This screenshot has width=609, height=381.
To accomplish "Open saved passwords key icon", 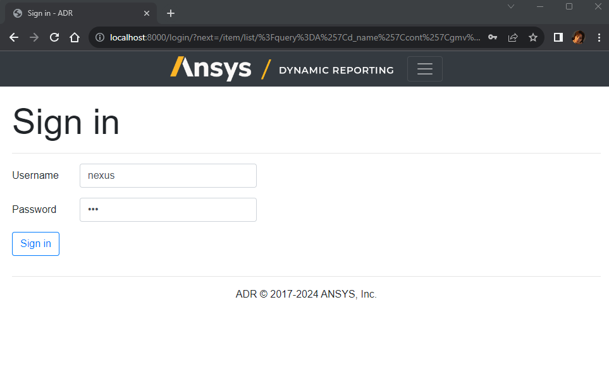I will pos(493,37).
